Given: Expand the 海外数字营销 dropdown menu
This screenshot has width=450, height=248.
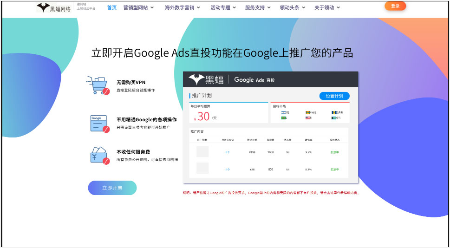Looking at the screenshot, I should coord(183,7).
